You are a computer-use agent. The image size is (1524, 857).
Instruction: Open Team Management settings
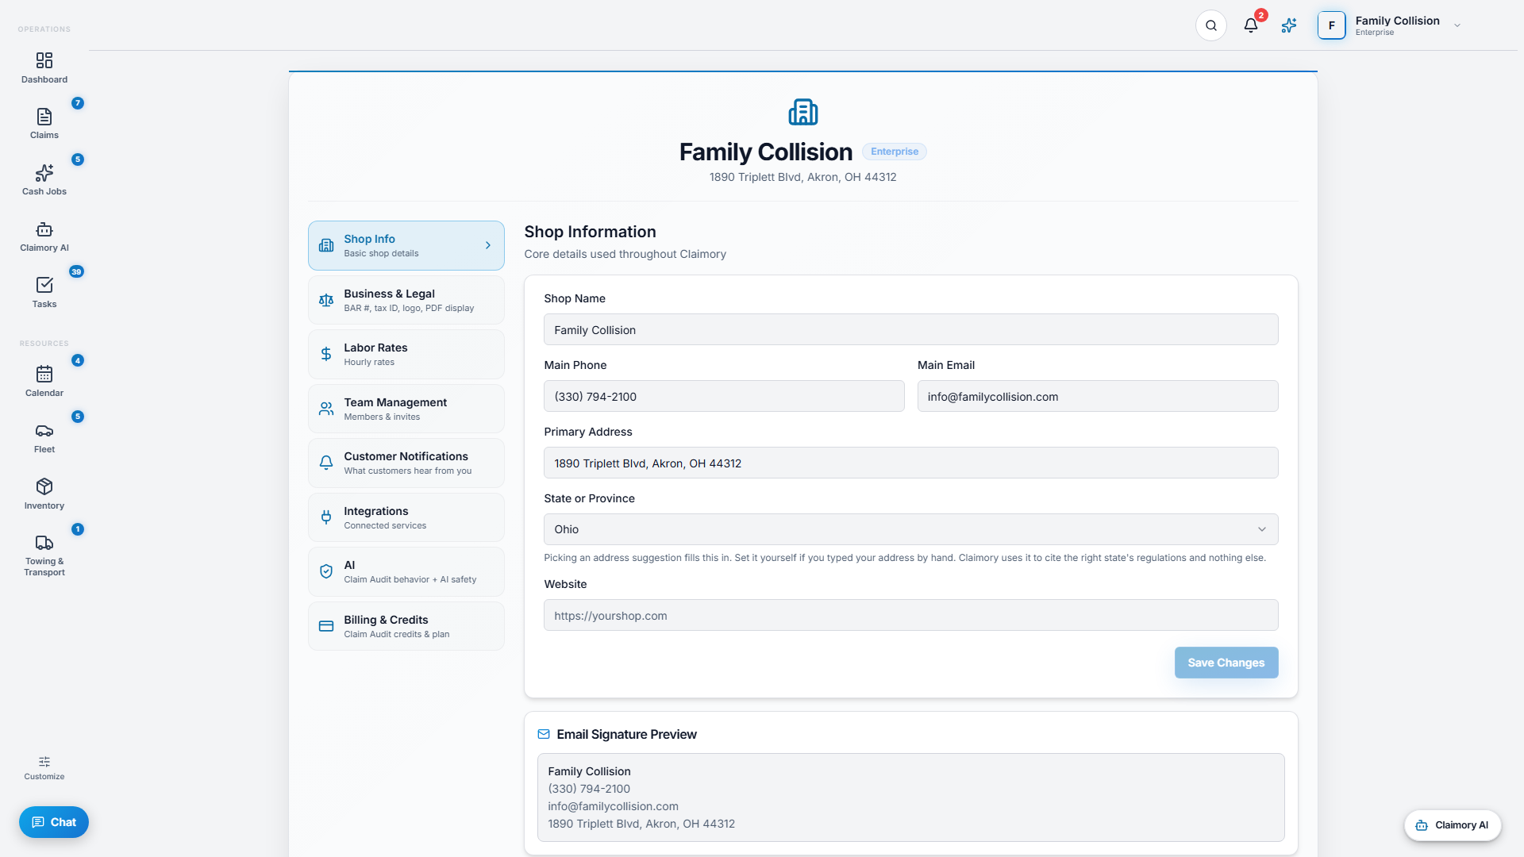click(406, 409)
